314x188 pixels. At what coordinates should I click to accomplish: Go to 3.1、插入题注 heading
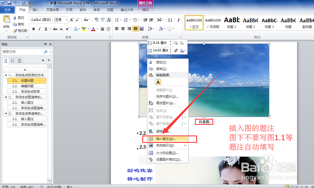pos(27,119)
